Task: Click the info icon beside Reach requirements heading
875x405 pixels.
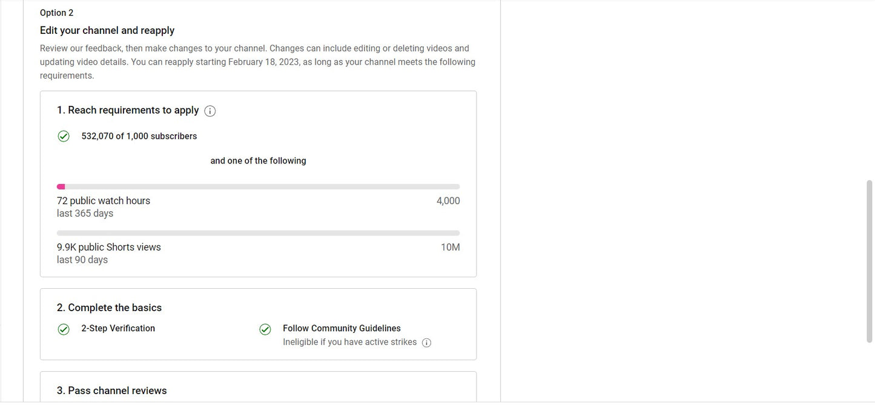Action: pos(210,111)
